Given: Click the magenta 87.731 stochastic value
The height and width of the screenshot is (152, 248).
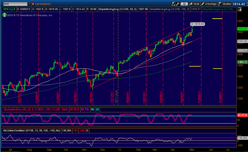Looking at the screenshot, I should tap(85, 109).
